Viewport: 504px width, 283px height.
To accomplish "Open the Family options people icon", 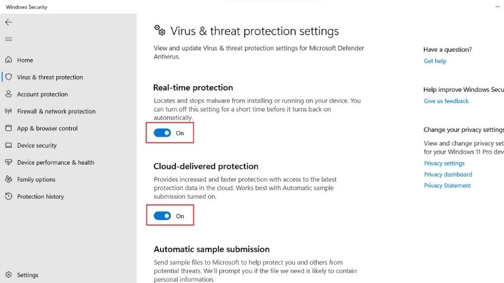I will [9, 179].
